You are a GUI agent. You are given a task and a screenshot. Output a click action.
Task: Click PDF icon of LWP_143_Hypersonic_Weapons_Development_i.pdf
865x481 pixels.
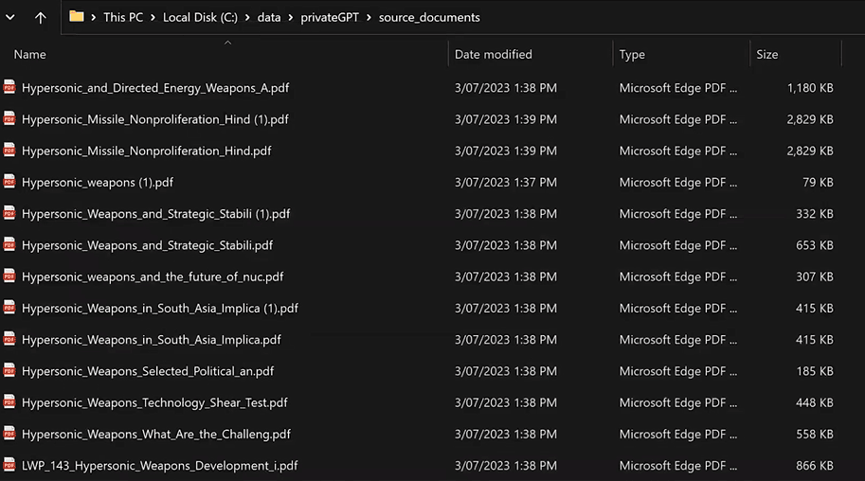[9, 465]
